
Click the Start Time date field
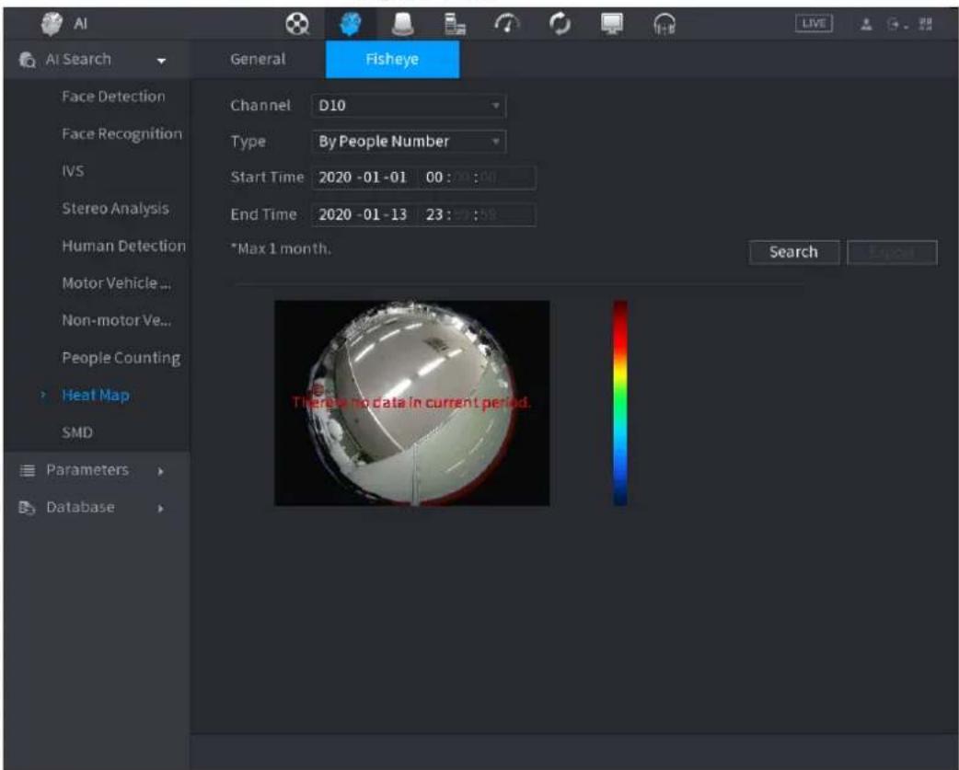363,178
